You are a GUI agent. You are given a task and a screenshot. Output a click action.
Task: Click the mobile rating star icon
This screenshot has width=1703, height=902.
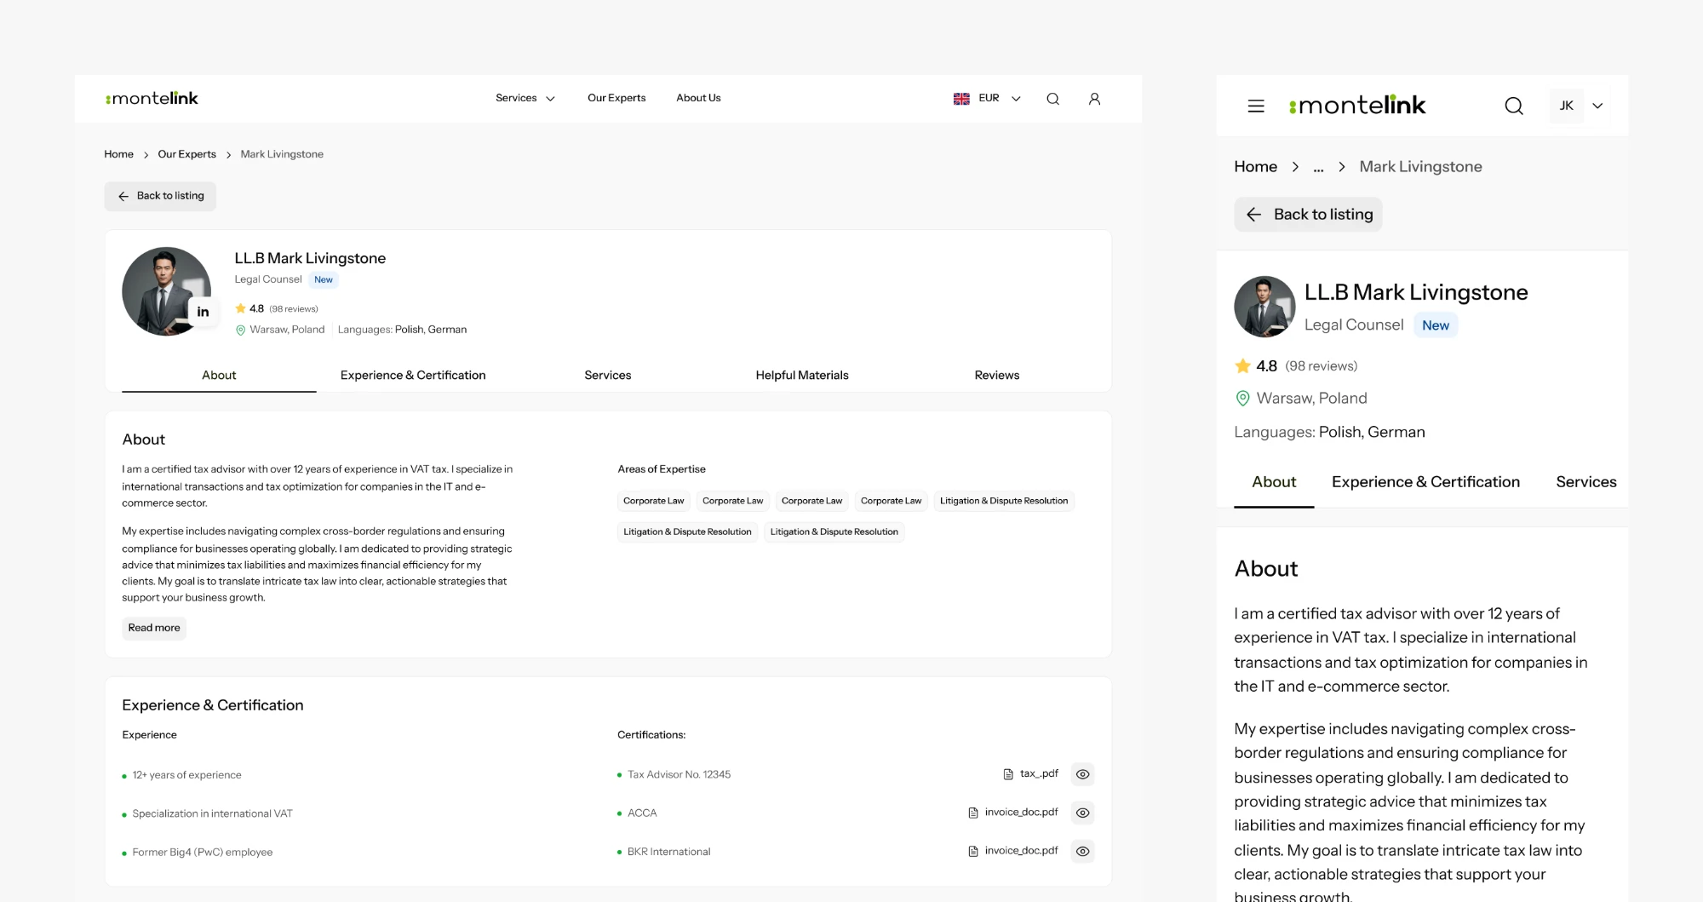click(x=1242, y=365)
